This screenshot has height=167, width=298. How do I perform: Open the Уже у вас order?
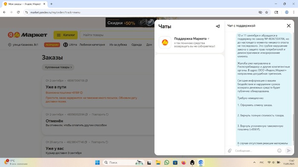coord(55,148)
